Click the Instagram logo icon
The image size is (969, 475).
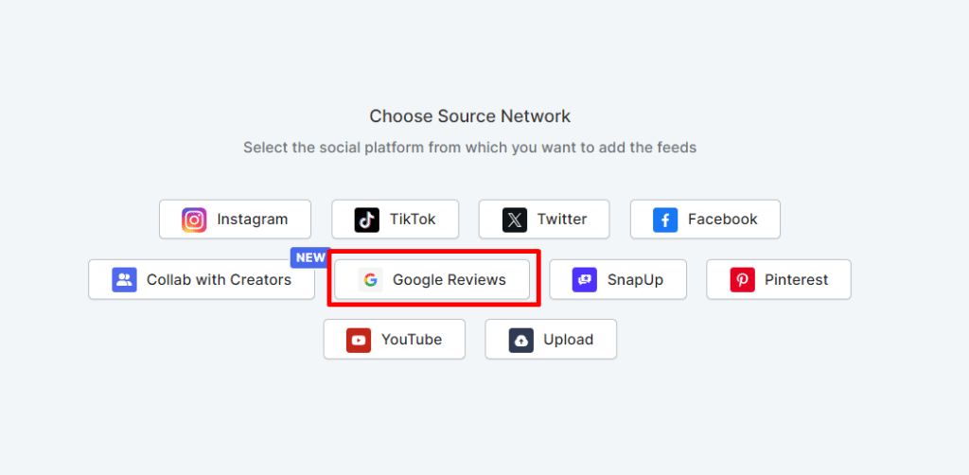click(x=194, y=220)
